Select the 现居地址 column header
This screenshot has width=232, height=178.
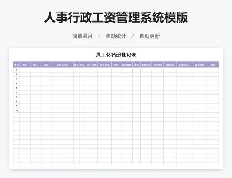[x=170, y=65]
